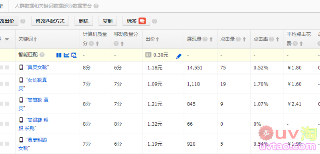The height and width of the screenshot is (154, 320).
Task: Open keyword link "真皮粗跟女靴"
Action: pyautogui.click(x=33, y=144)
